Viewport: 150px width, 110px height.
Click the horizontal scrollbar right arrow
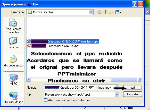(139, 80)
